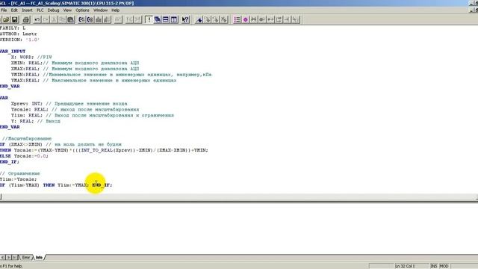
Task: Click the empty output pane below the editor
Action: pos(239,229)
